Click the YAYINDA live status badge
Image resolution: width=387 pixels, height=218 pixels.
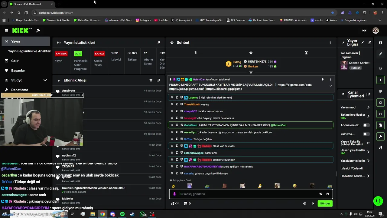pyautogui.click(x=61, y=54)
